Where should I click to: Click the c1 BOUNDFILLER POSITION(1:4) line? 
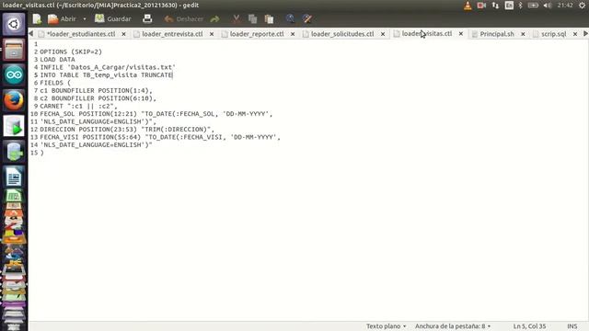click(96, 90)
